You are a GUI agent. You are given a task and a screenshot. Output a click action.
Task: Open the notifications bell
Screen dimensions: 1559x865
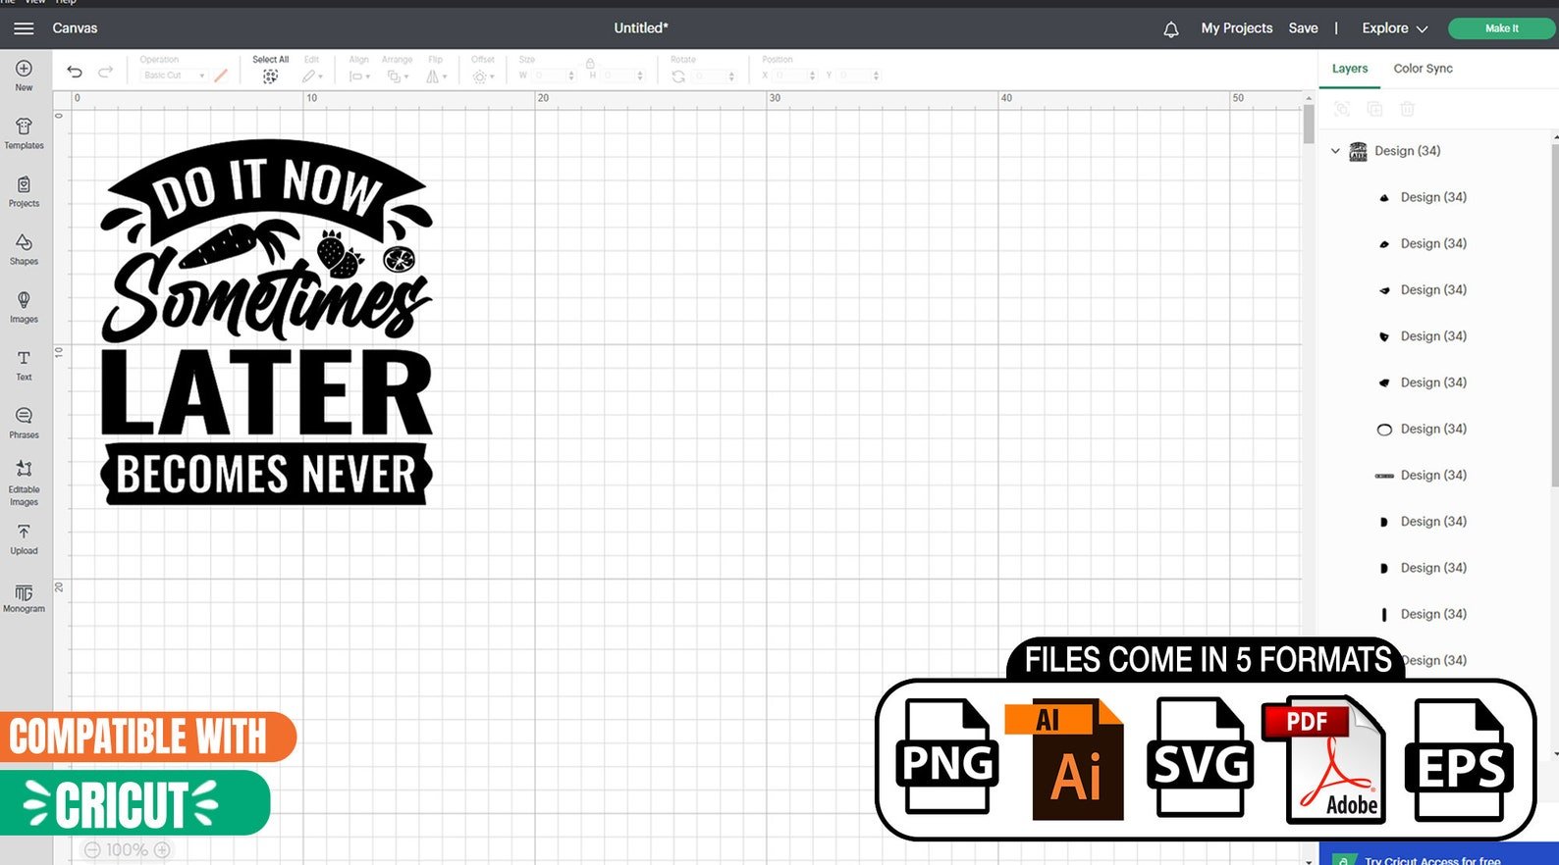(1170, 29)
